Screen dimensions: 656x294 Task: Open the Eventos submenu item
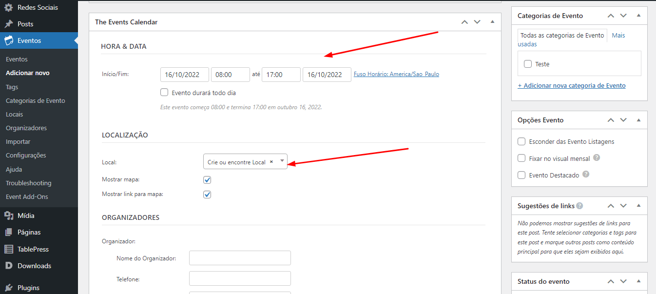(17, 59)
